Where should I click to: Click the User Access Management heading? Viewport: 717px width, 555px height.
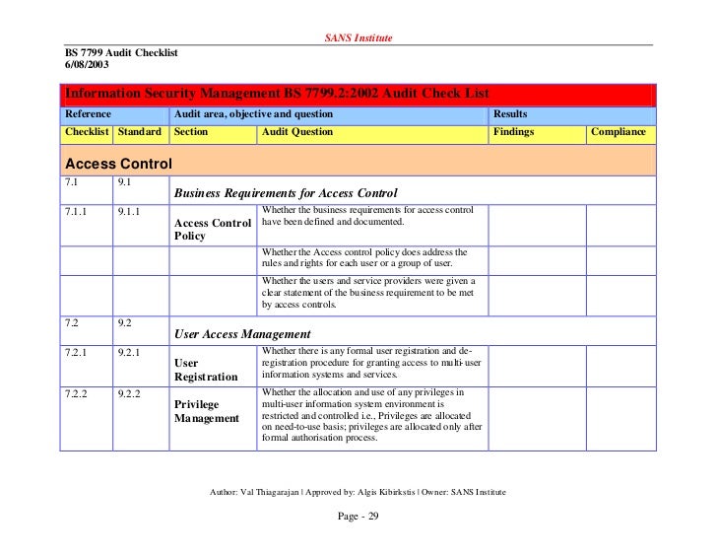[x=242, y=334]
